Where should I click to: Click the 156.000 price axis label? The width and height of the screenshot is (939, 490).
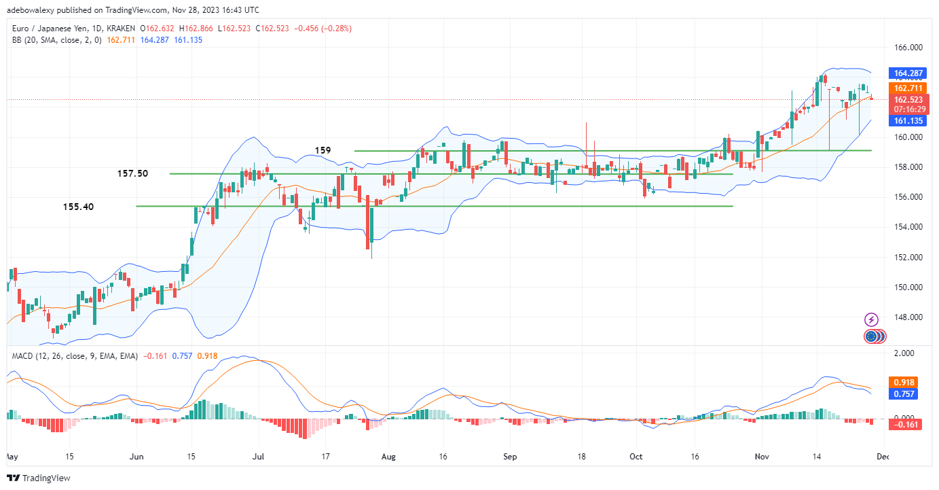coord(910,197)
